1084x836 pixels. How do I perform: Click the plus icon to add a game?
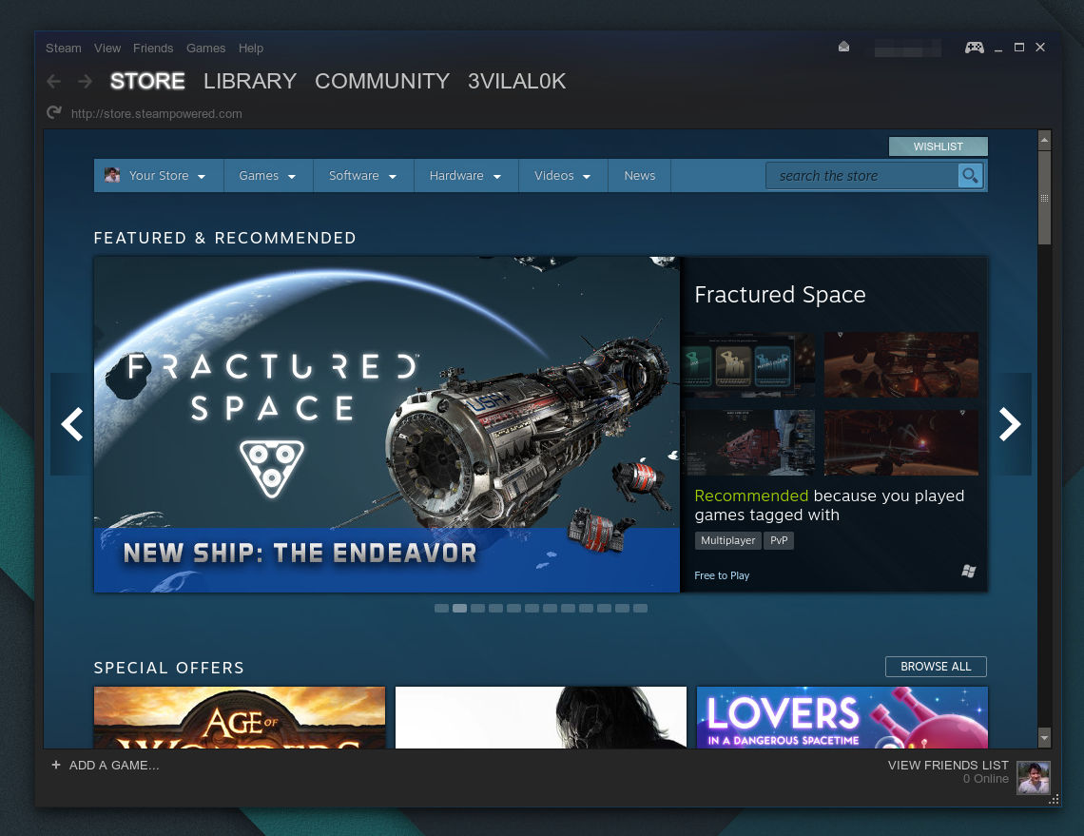tap(56, 765)
